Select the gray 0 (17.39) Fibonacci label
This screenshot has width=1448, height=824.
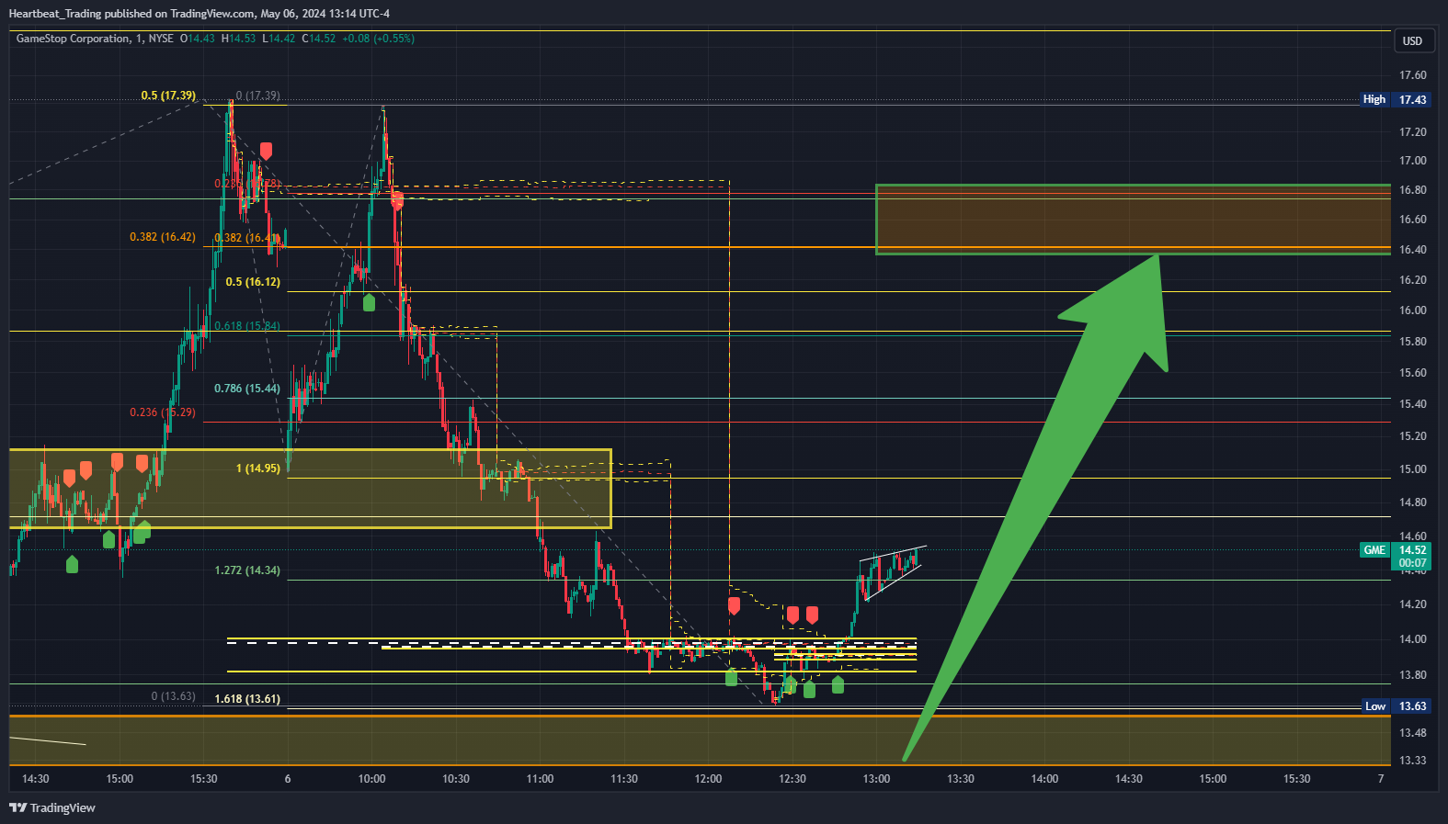tap(258, 96)
